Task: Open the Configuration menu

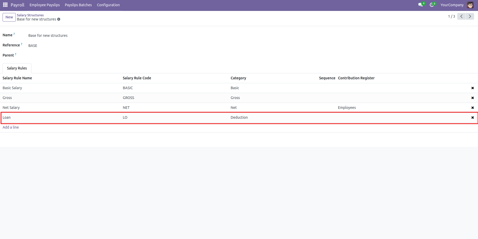Action: 108,5
